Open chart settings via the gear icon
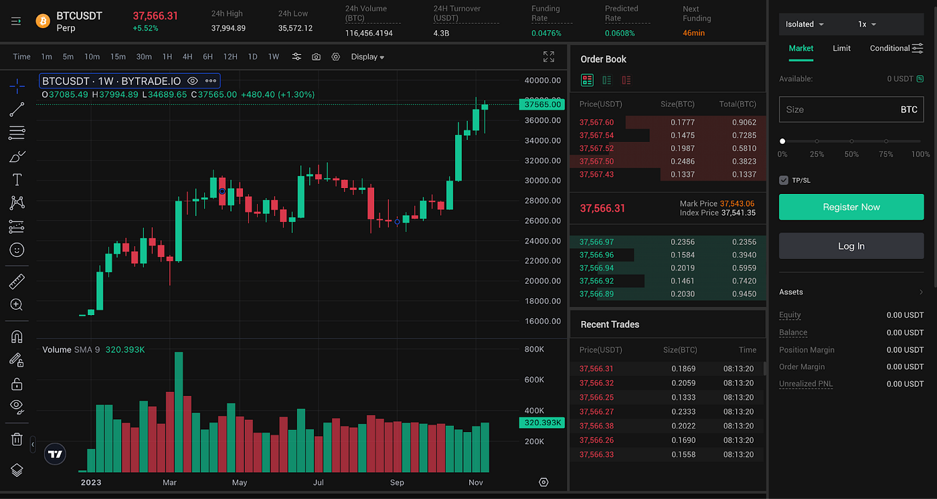This screenshot has height=499, width=937. click(335, 57)
